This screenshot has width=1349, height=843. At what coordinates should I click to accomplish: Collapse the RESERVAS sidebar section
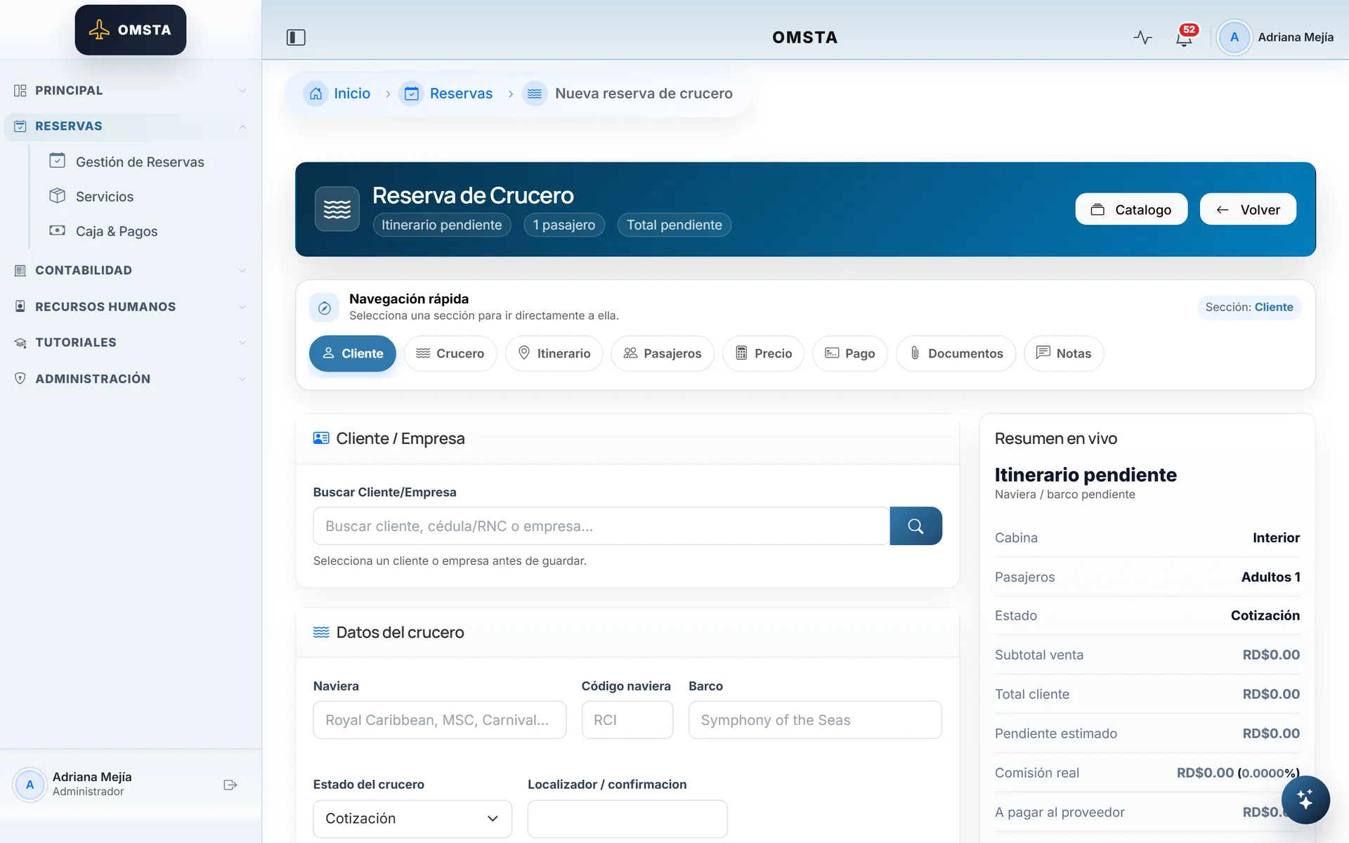[x=131, y=126]
